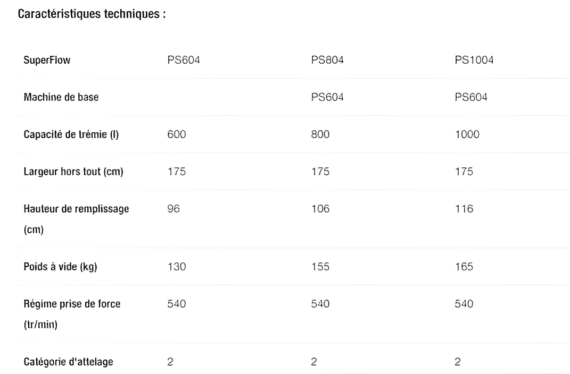Select the 600 hopper capacity value
This screenshot has height=374, width=570.
tap(177, 135)
